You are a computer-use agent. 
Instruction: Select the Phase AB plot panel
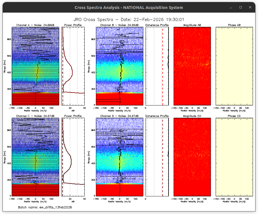coord(234,66)
